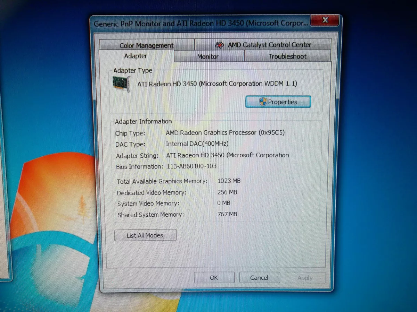The width and height of the screenshot is (417, 312).
Task: Click the Apply button
Action: (305, 278)
